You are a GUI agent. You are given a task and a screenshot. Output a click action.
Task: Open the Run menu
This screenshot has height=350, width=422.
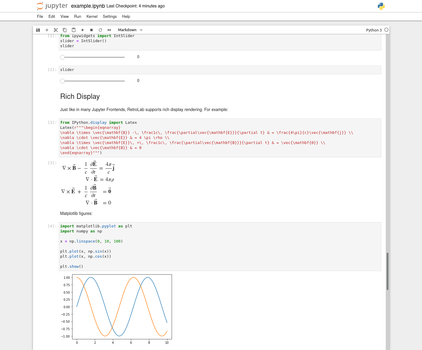pyautogui.click(x=78, y=17)
